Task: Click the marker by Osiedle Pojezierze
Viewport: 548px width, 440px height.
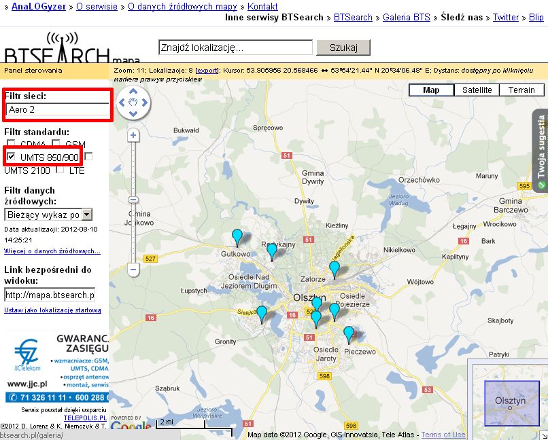Action: (335, 312)
